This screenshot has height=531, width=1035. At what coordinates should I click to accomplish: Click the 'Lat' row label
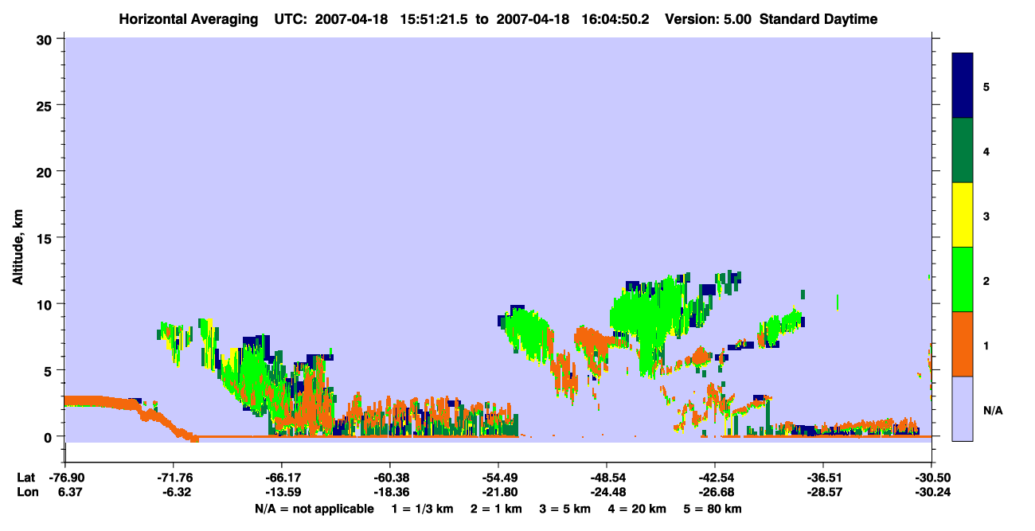tap(25, 478)
